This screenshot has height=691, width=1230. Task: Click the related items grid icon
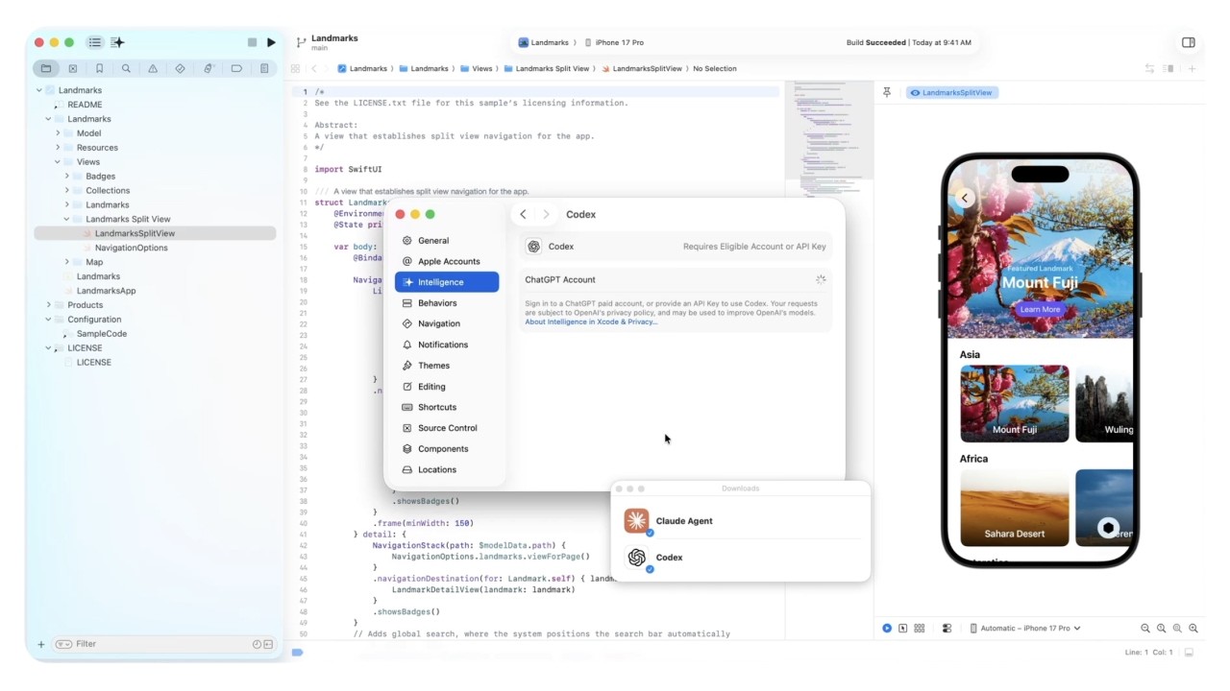[297, 69]
